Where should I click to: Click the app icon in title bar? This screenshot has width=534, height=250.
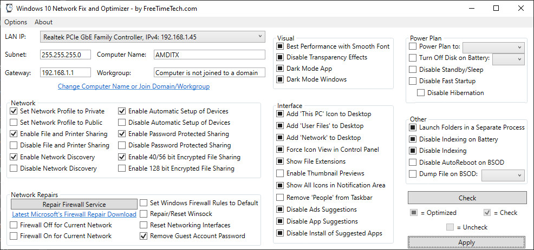click(9, 8)
